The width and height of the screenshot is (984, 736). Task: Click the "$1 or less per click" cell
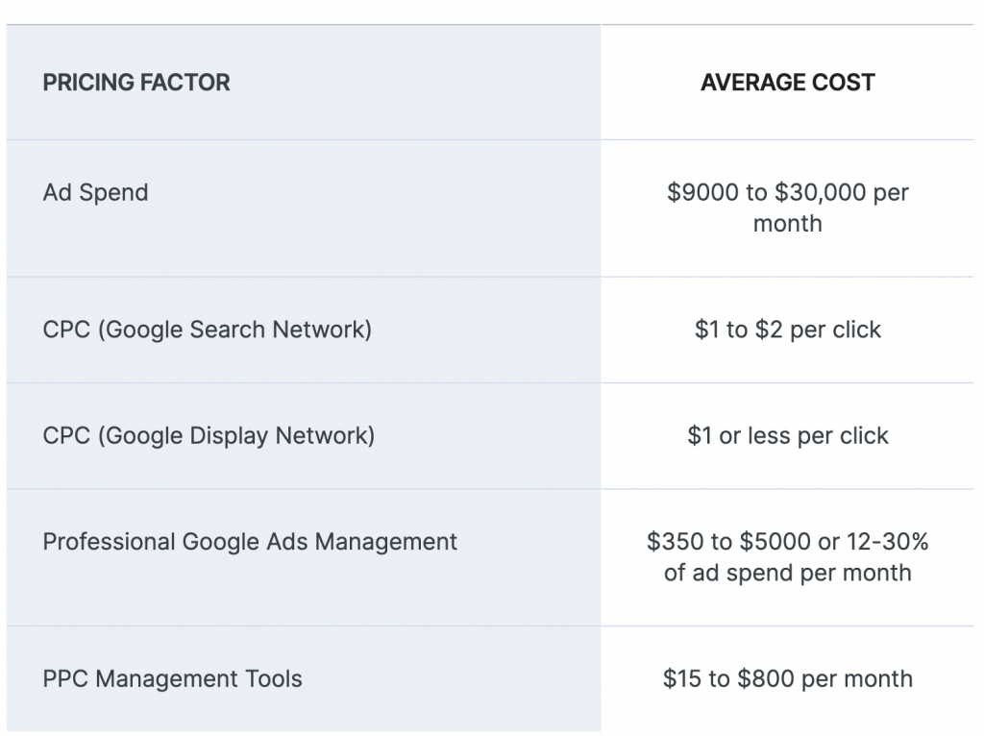pos(787,435)
